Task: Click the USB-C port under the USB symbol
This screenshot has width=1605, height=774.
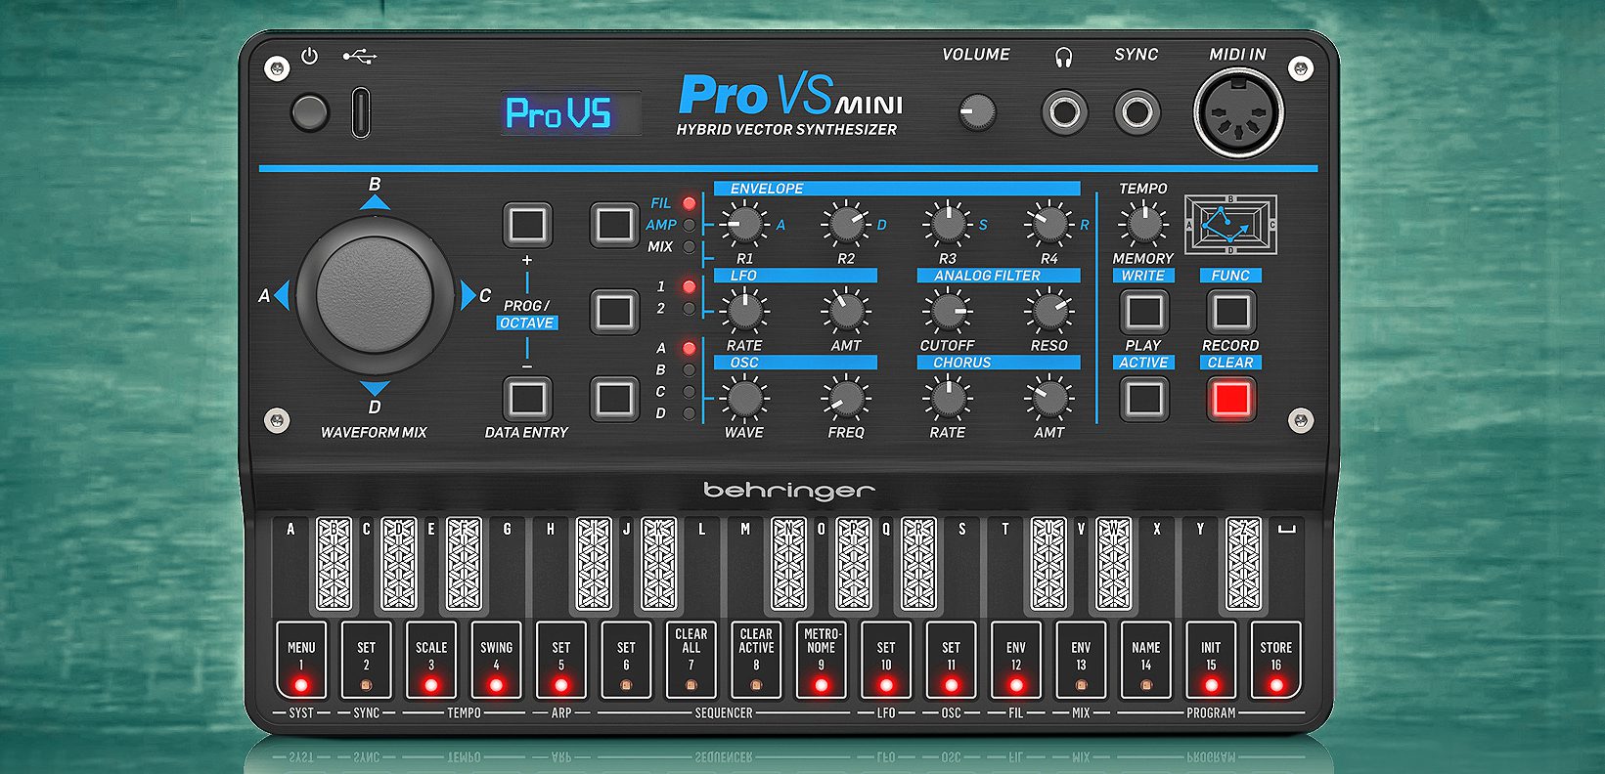Action: coord(361,112)
